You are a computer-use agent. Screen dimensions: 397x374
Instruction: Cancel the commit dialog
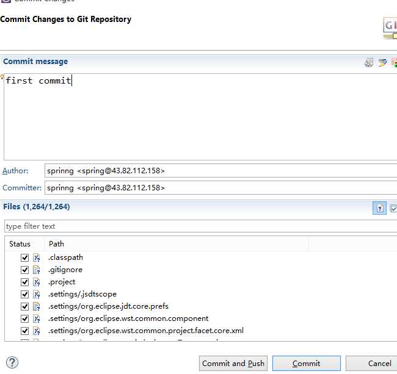(x=379, y=364)
